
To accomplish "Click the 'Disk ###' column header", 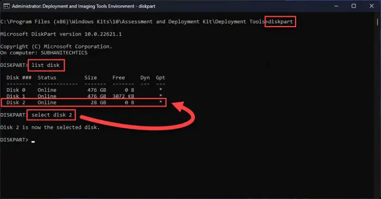I will click(x=19, y=78).
